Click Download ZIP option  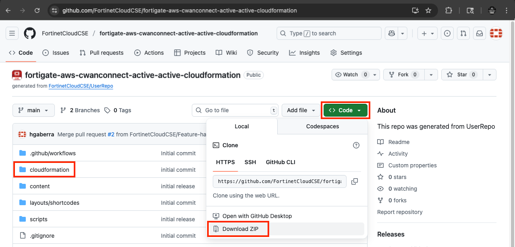click(240, 229)
